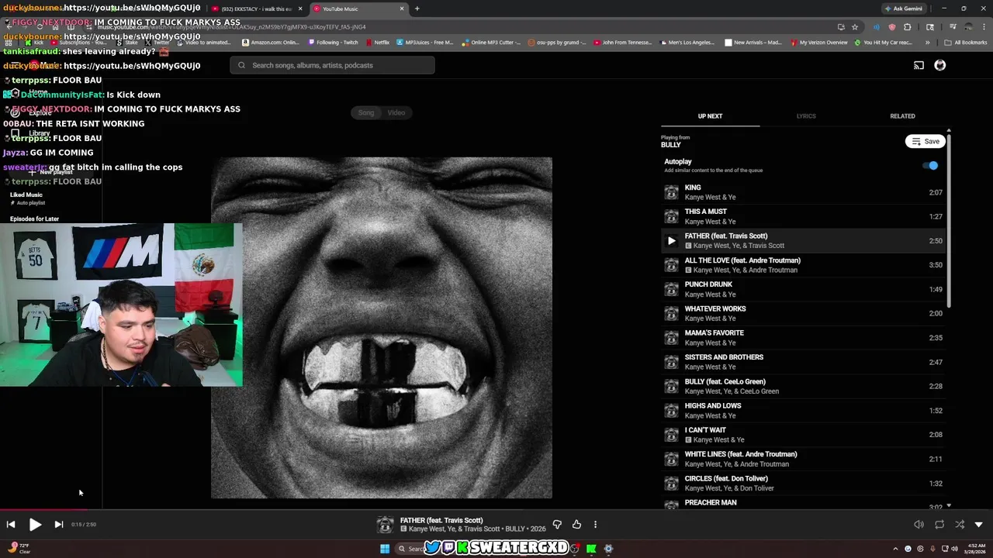Viewport: 993px width, 558px height.
Task: Click the volume speaker icon
Action: tap(919, 525)
